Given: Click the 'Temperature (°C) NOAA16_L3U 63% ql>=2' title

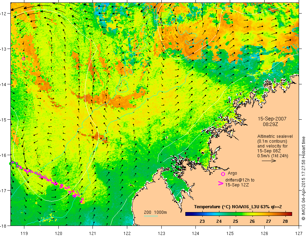Looking at the screenshot, I should point(238,207).
